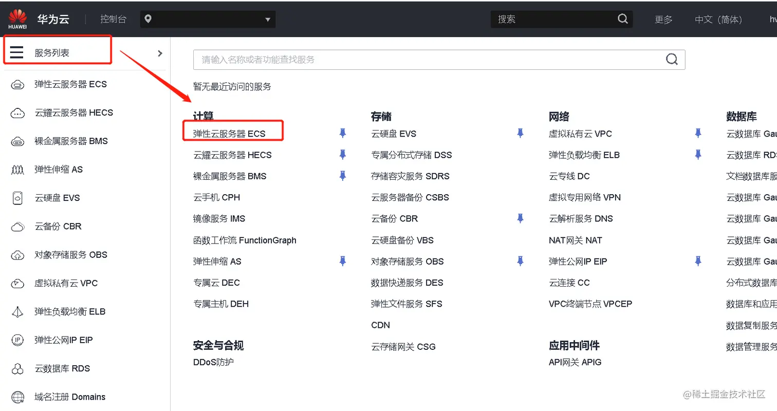Click 华为云 brand text
This screenshot has width=777, height=411.
coord(53,19)
